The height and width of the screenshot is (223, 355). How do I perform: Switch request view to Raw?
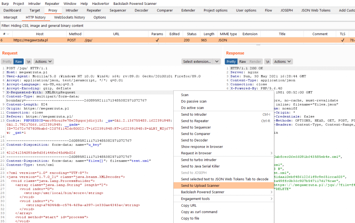click(19, 61)
